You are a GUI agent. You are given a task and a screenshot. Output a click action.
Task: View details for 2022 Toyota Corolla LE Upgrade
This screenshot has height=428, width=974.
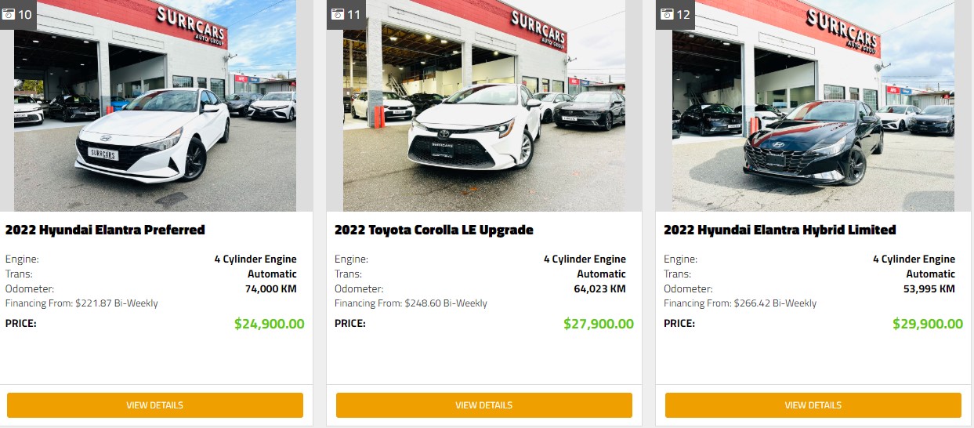tap(484, 405)
